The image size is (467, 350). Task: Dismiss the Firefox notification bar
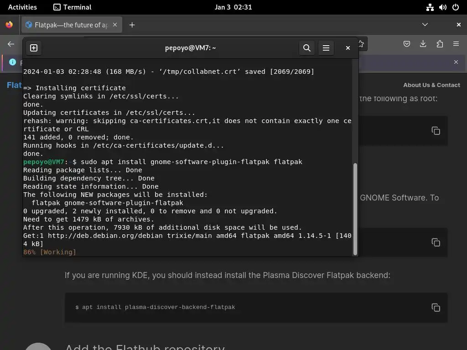point(456,62)
